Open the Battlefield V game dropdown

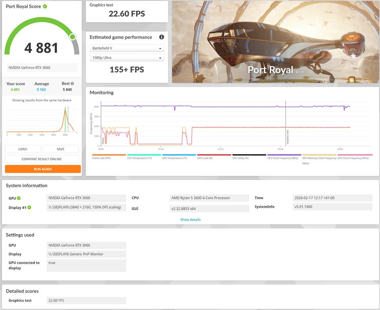[x=127, y=48]
